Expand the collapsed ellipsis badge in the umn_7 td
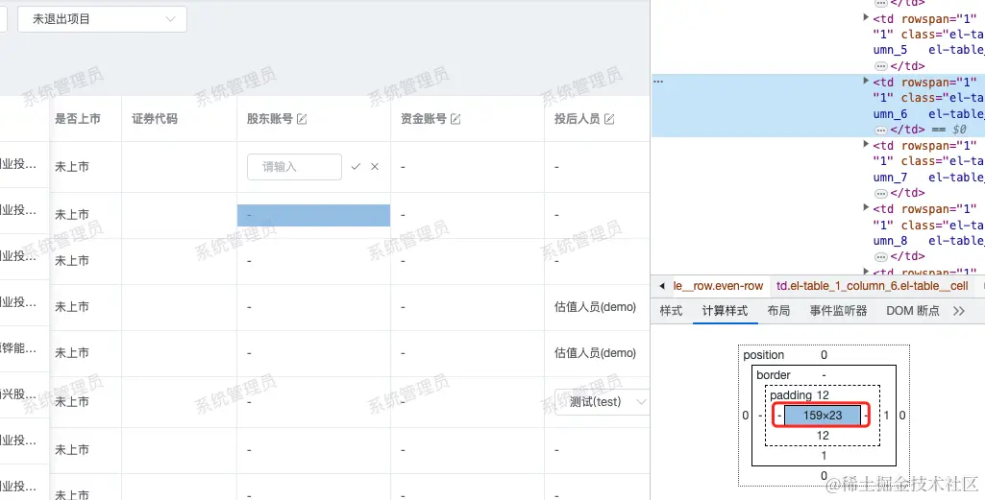This screenshot has width=985, height=500. point(880,193)
